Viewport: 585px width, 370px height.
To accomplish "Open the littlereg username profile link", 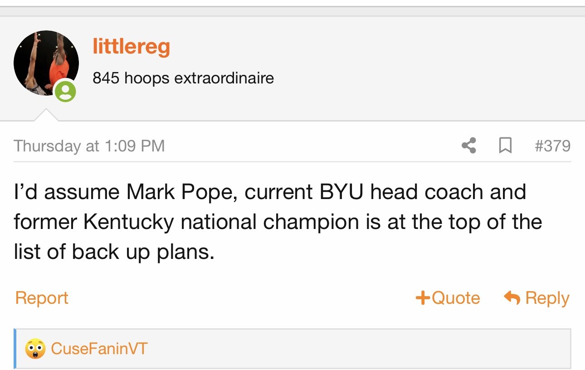I will (x=132, y=47).
